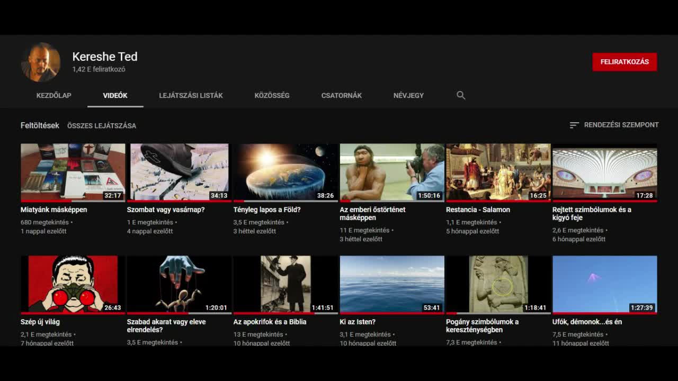The height and width of the screenshot is (381, 678).
Task: Play all via Összes lejátszása
Action: 102,126
